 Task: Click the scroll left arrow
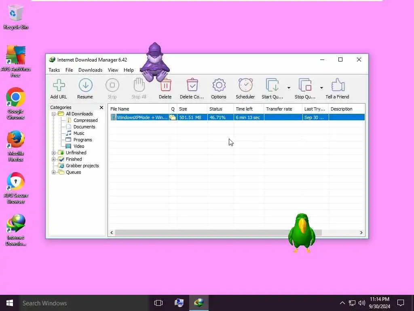(x=112, y=233)
